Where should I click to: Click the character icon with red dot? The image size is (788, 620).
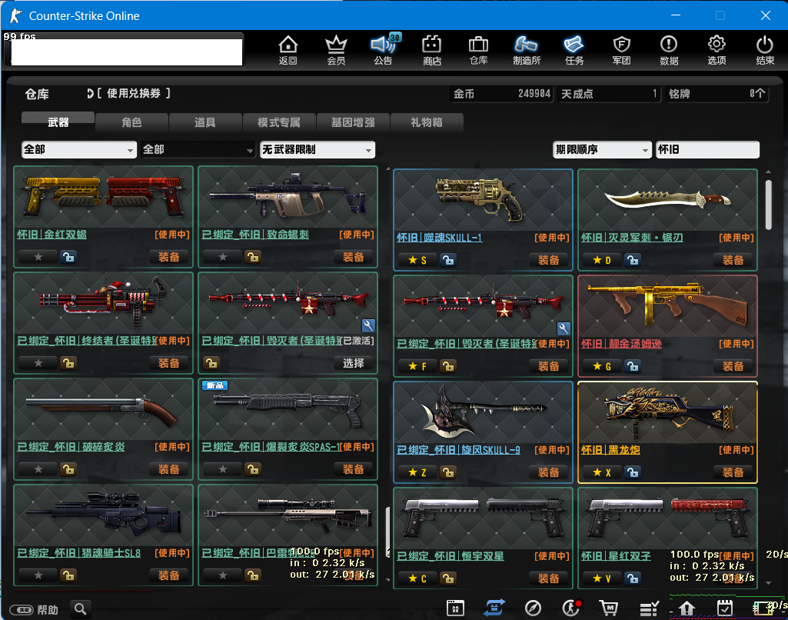coord(571,608)
